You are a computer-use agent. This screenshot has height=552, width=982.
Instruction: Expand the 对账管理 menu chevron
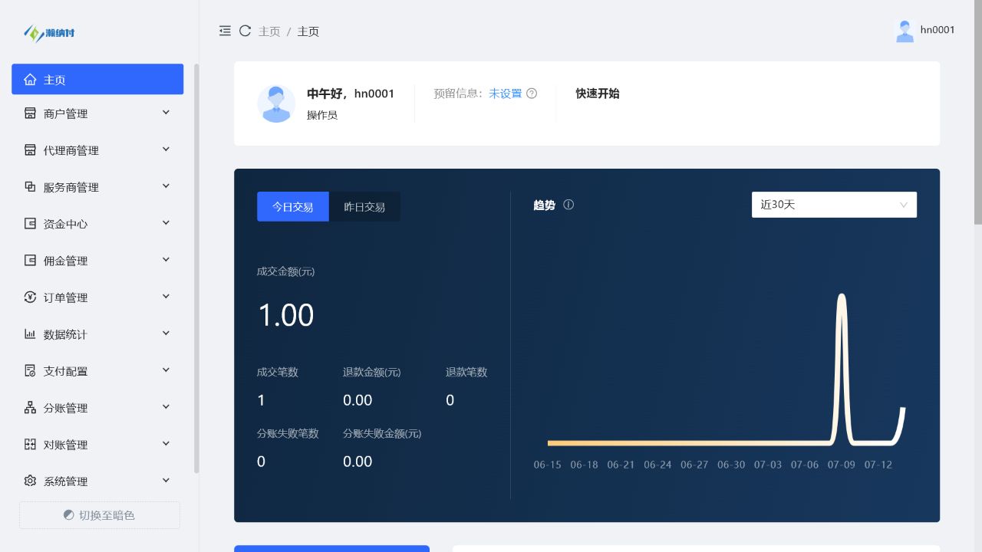tap(166, 444)
